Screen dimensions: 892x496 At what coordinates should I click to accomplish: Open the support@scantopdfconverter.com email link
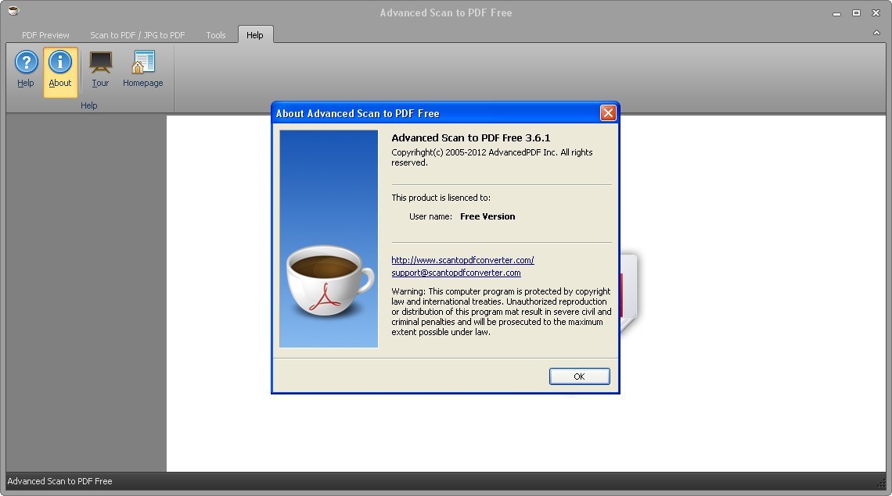(x=455, y=273)
